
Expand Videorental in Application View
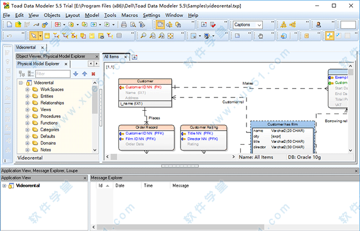tap(4, 186)
